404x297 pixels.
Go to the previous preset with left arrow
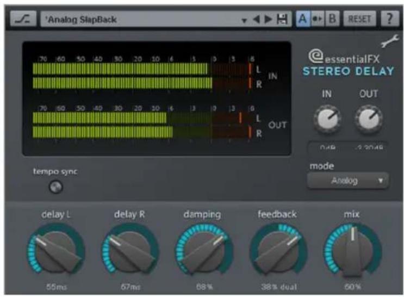(x=256, y=19)
